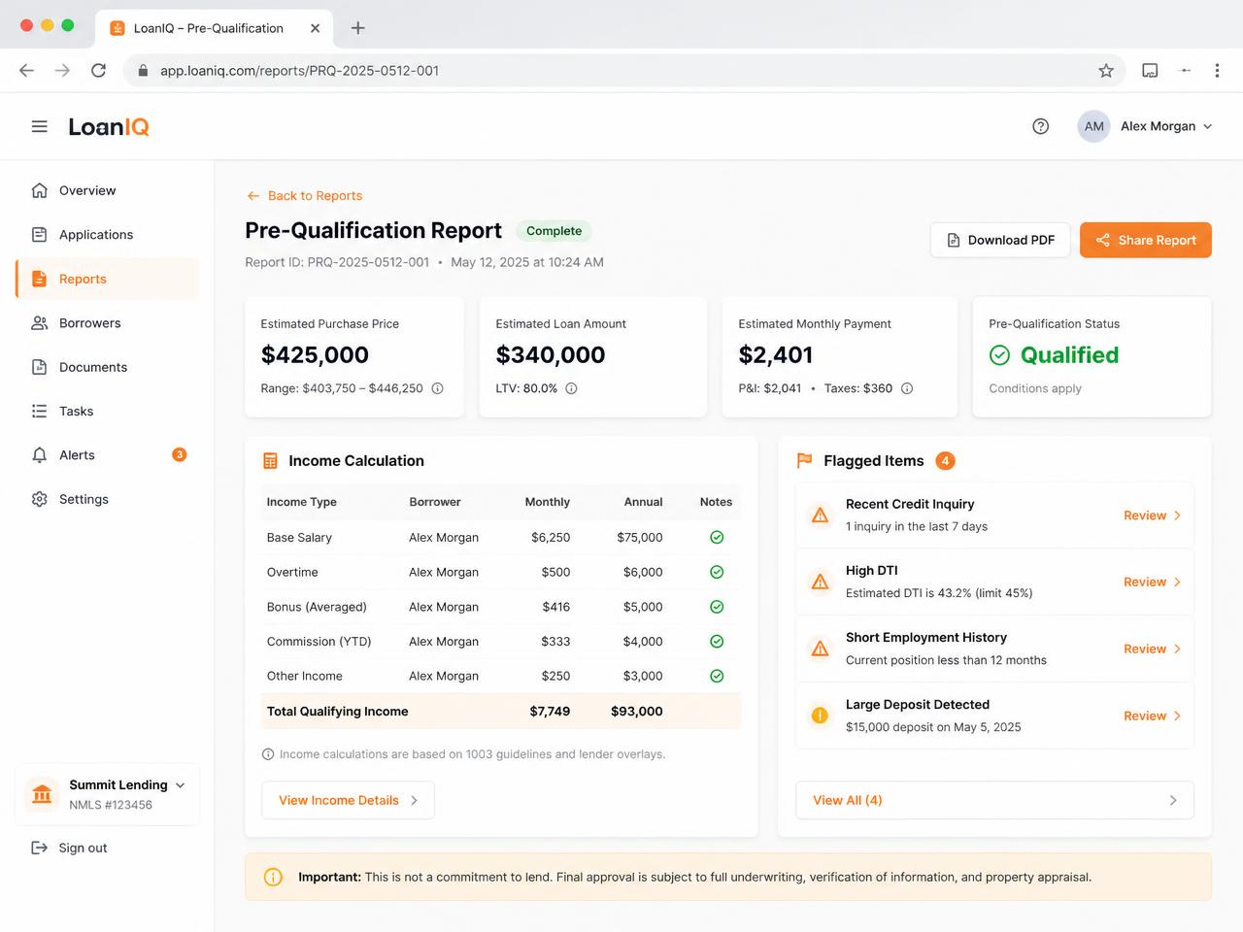
Task: Click info icon beside Taxes $360
Action: pos(907,388)
